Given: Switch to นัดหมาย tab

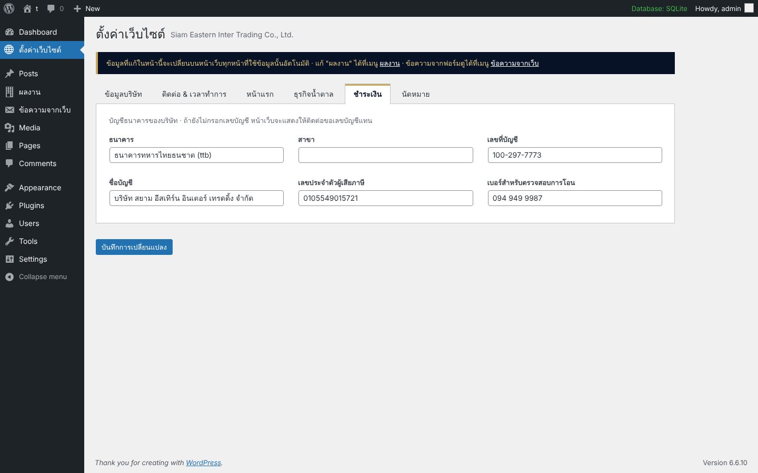Looking at the screenshot, I should (x=416, y=94).
